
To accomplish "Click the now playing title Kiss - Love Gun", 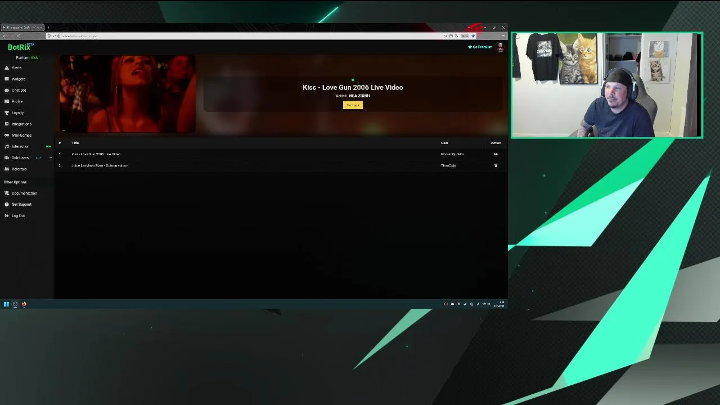I will click(x=353, y=87).
